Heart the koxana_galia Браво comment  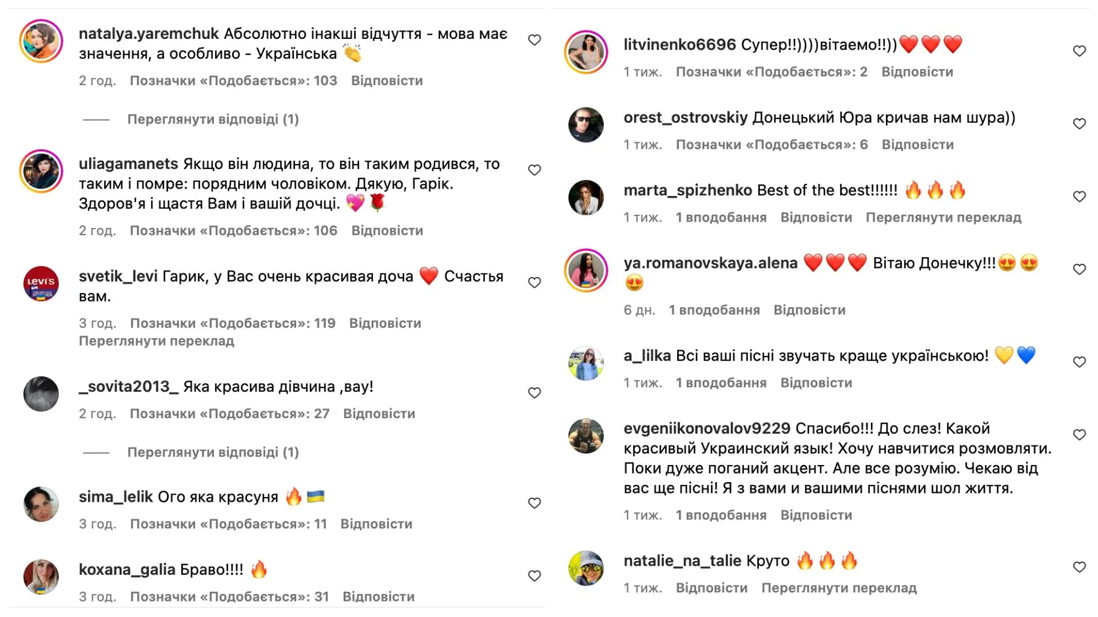pyautogui.click(x=534, y=576)
